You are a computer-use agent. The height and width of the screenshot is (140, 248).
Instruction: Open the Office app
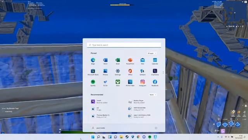point(130,72)
